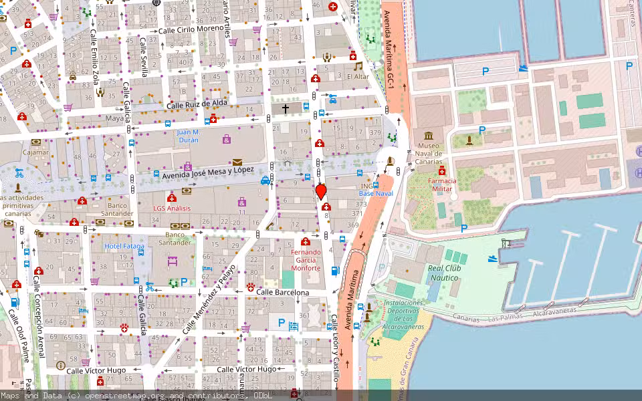Click the Hotel Fataga label
Screen dimensions: 642x401
point(124,246)
